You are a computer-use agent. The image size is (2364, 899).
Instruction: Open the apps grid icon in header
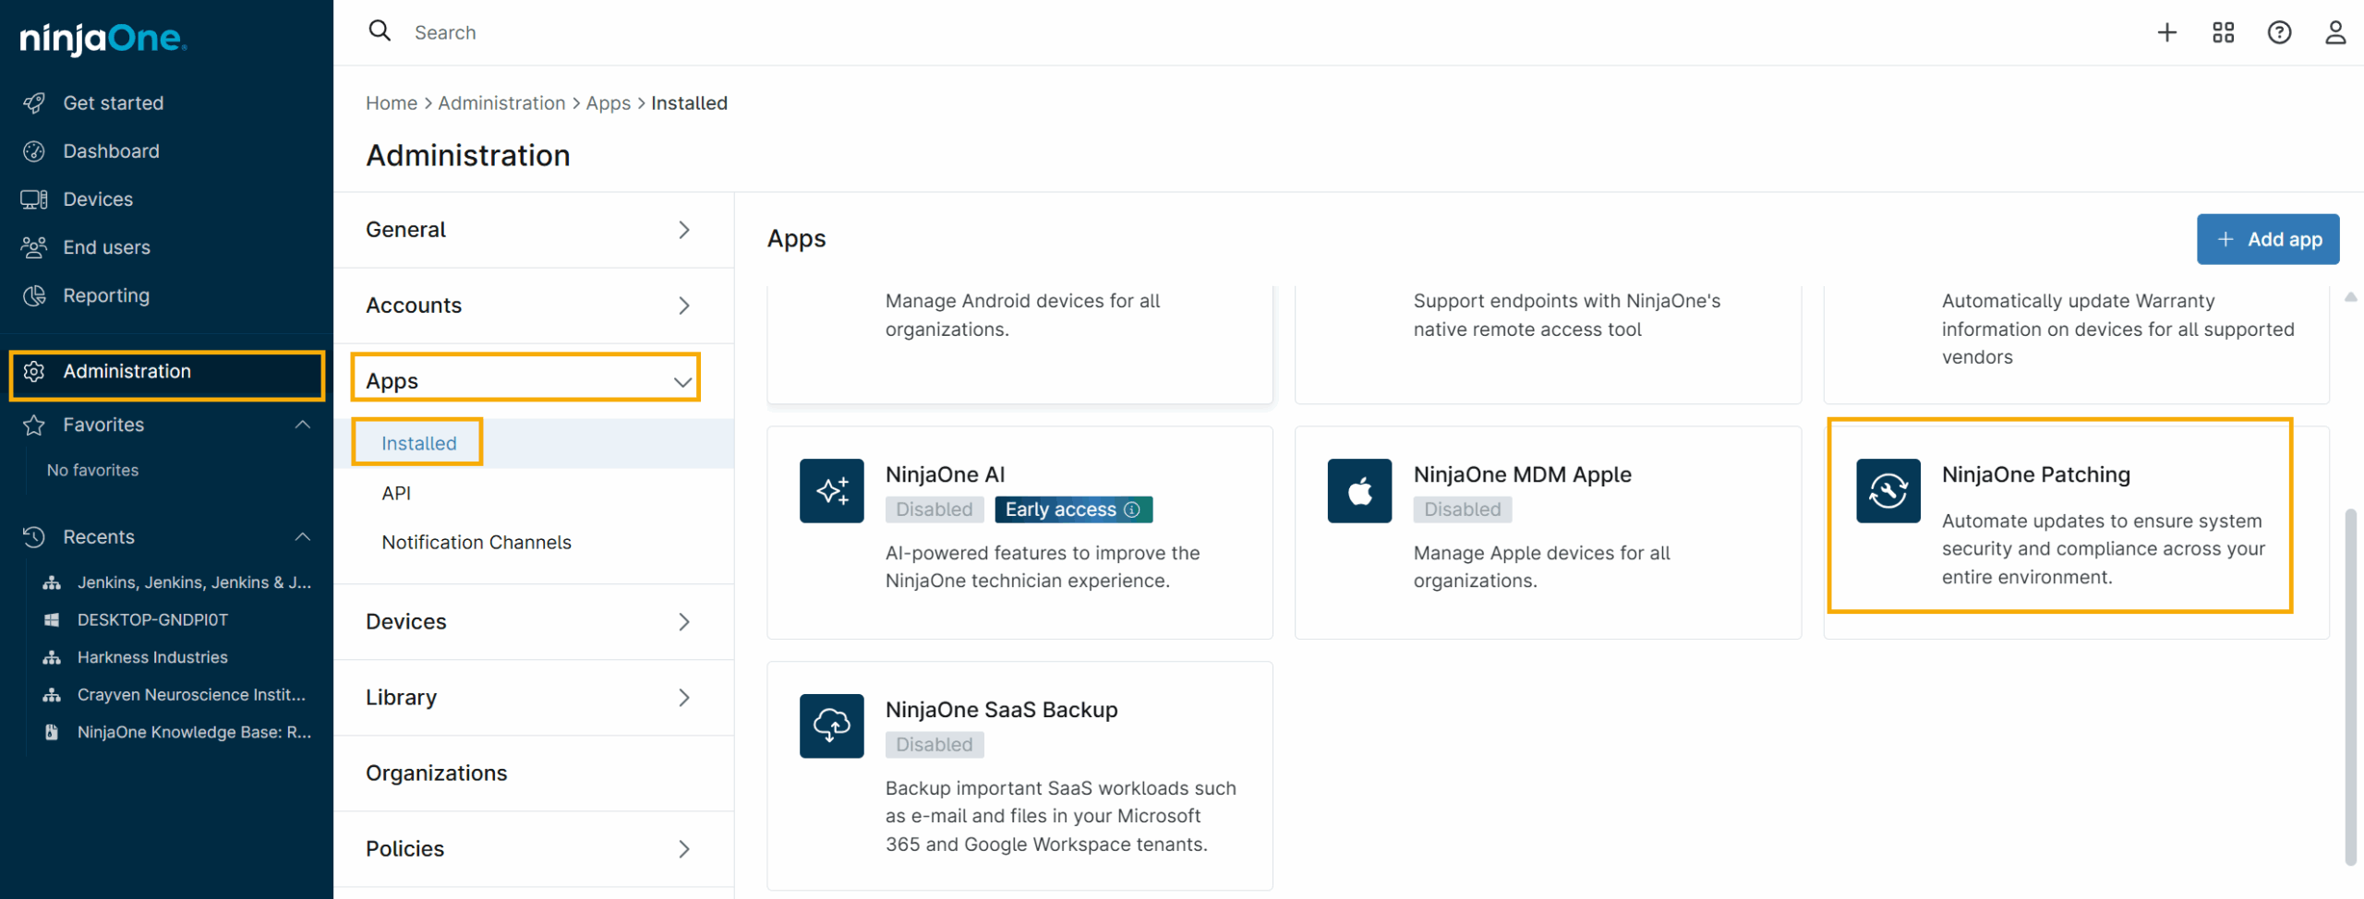coord(2223,33)
